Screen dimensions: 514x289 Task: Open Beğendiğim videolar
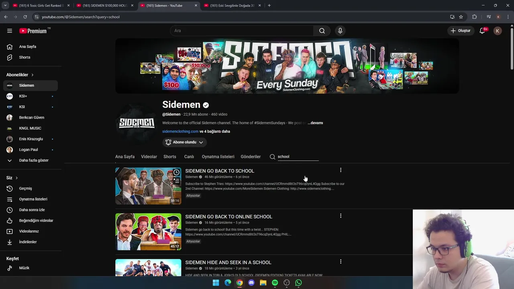[31, 221]
